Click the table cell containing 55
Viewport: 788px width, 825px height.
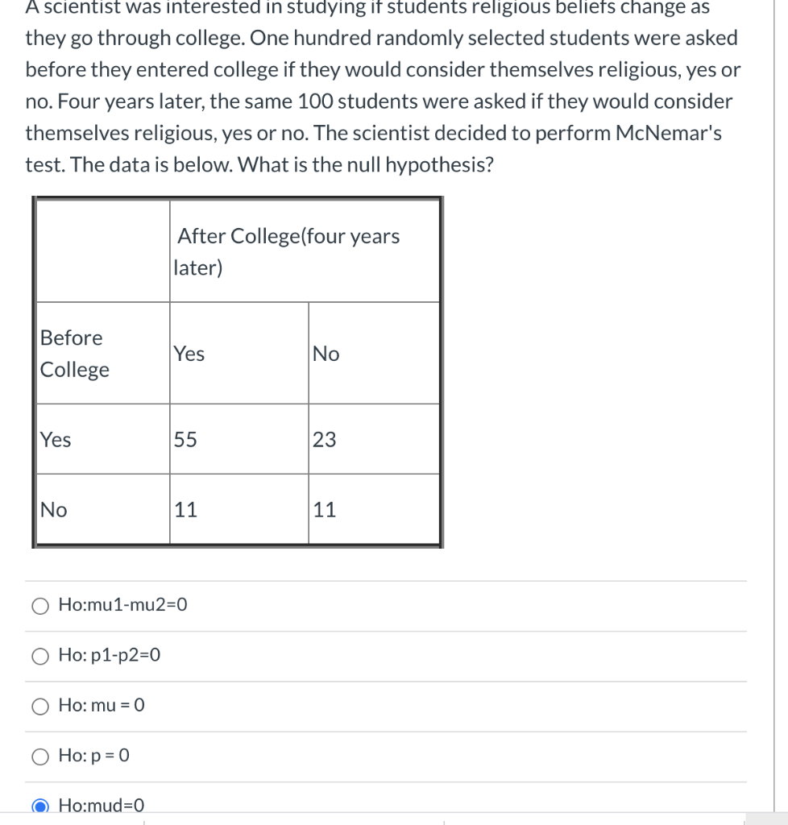click(x=238, y=439)
